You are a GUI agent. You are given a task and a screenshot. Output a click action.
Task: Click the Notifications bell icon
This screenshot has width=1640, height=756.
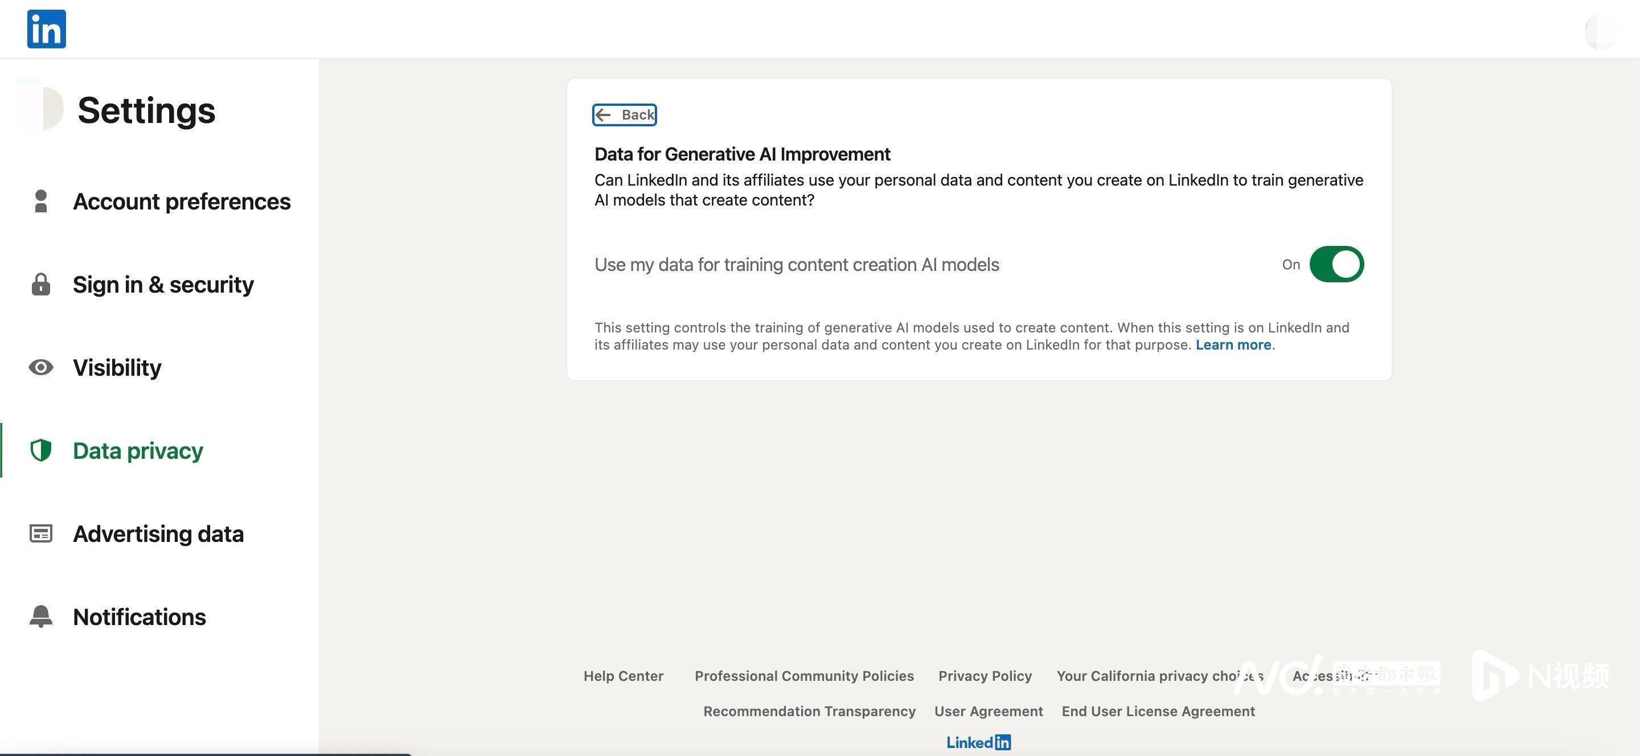[x=41, y=616]
